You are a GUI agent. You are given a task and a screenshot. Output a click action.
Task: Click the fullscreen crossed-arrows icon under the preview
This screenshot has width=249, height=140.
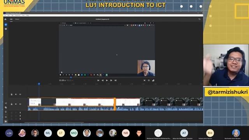click(x=144, y=80)
